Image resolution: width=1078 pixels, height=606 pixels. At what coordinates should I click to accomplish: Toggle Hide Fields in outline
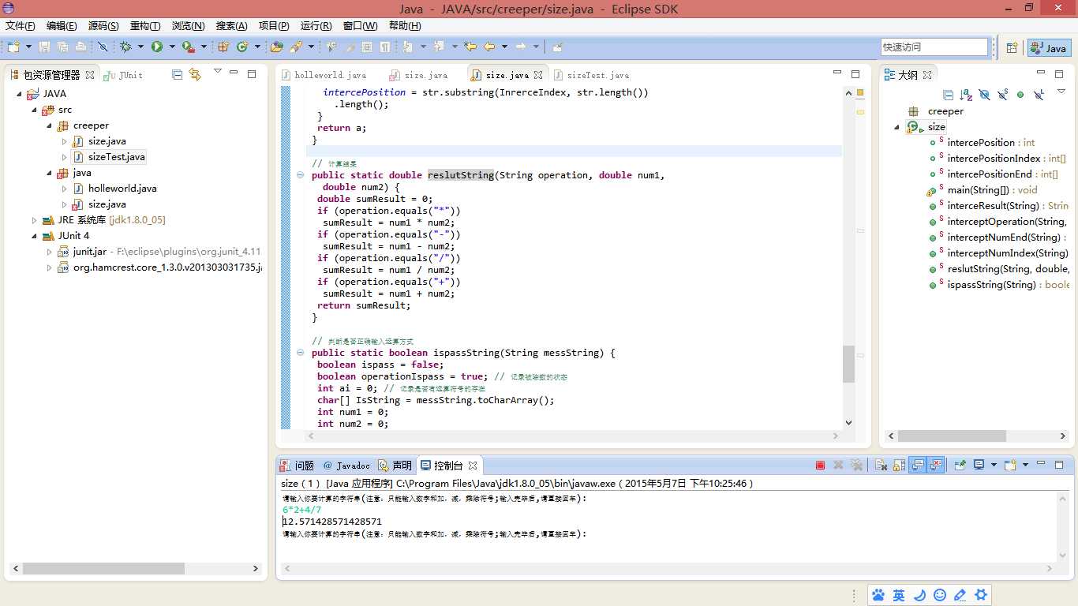[x=984, y=95]
